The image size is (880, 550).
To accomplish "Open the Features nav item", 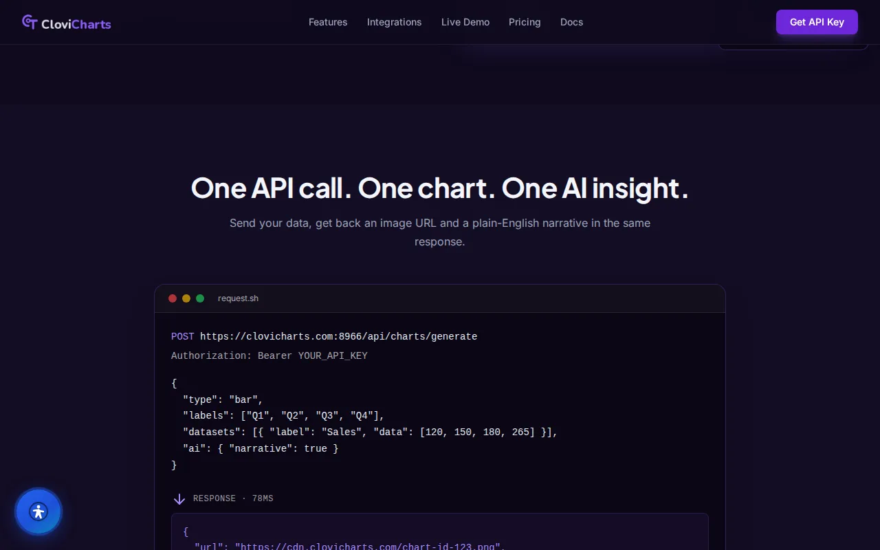I will click(x=328, y=22).
